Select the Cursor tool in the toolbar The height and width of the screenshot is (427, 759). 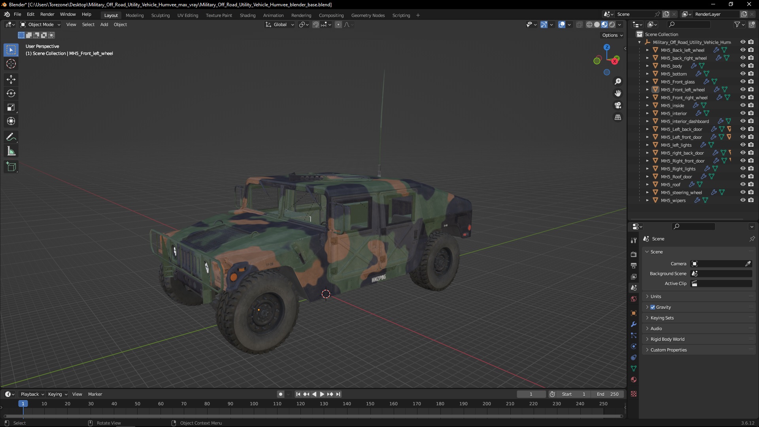point(11,64)
